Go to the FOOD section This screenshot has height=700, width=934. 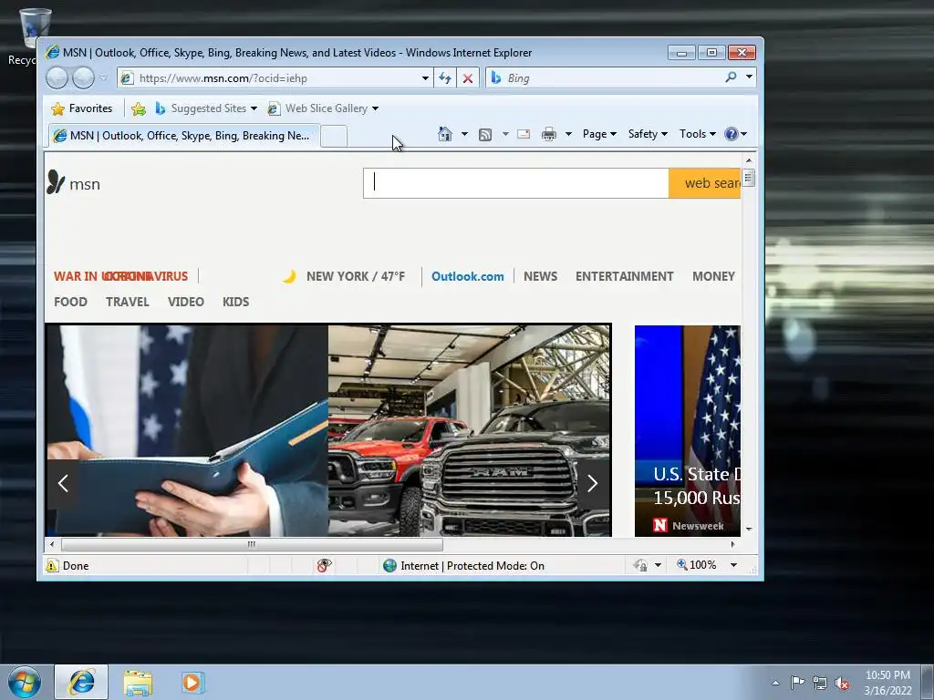tap(70, 302)
